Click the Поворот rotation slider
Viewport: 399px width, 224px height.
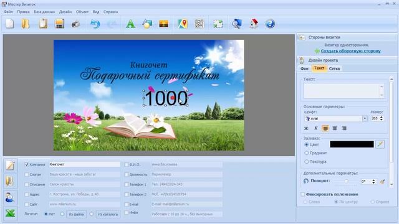(346, 181)
